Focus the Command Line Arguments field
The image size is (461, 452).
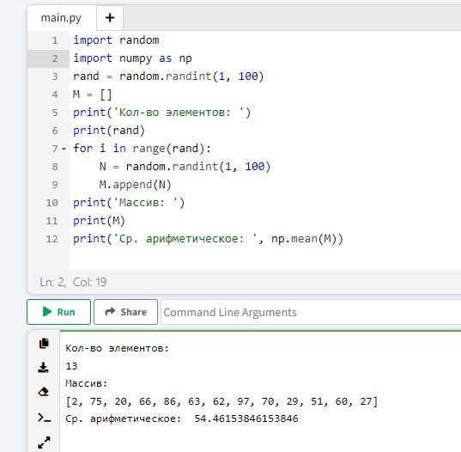311,312
